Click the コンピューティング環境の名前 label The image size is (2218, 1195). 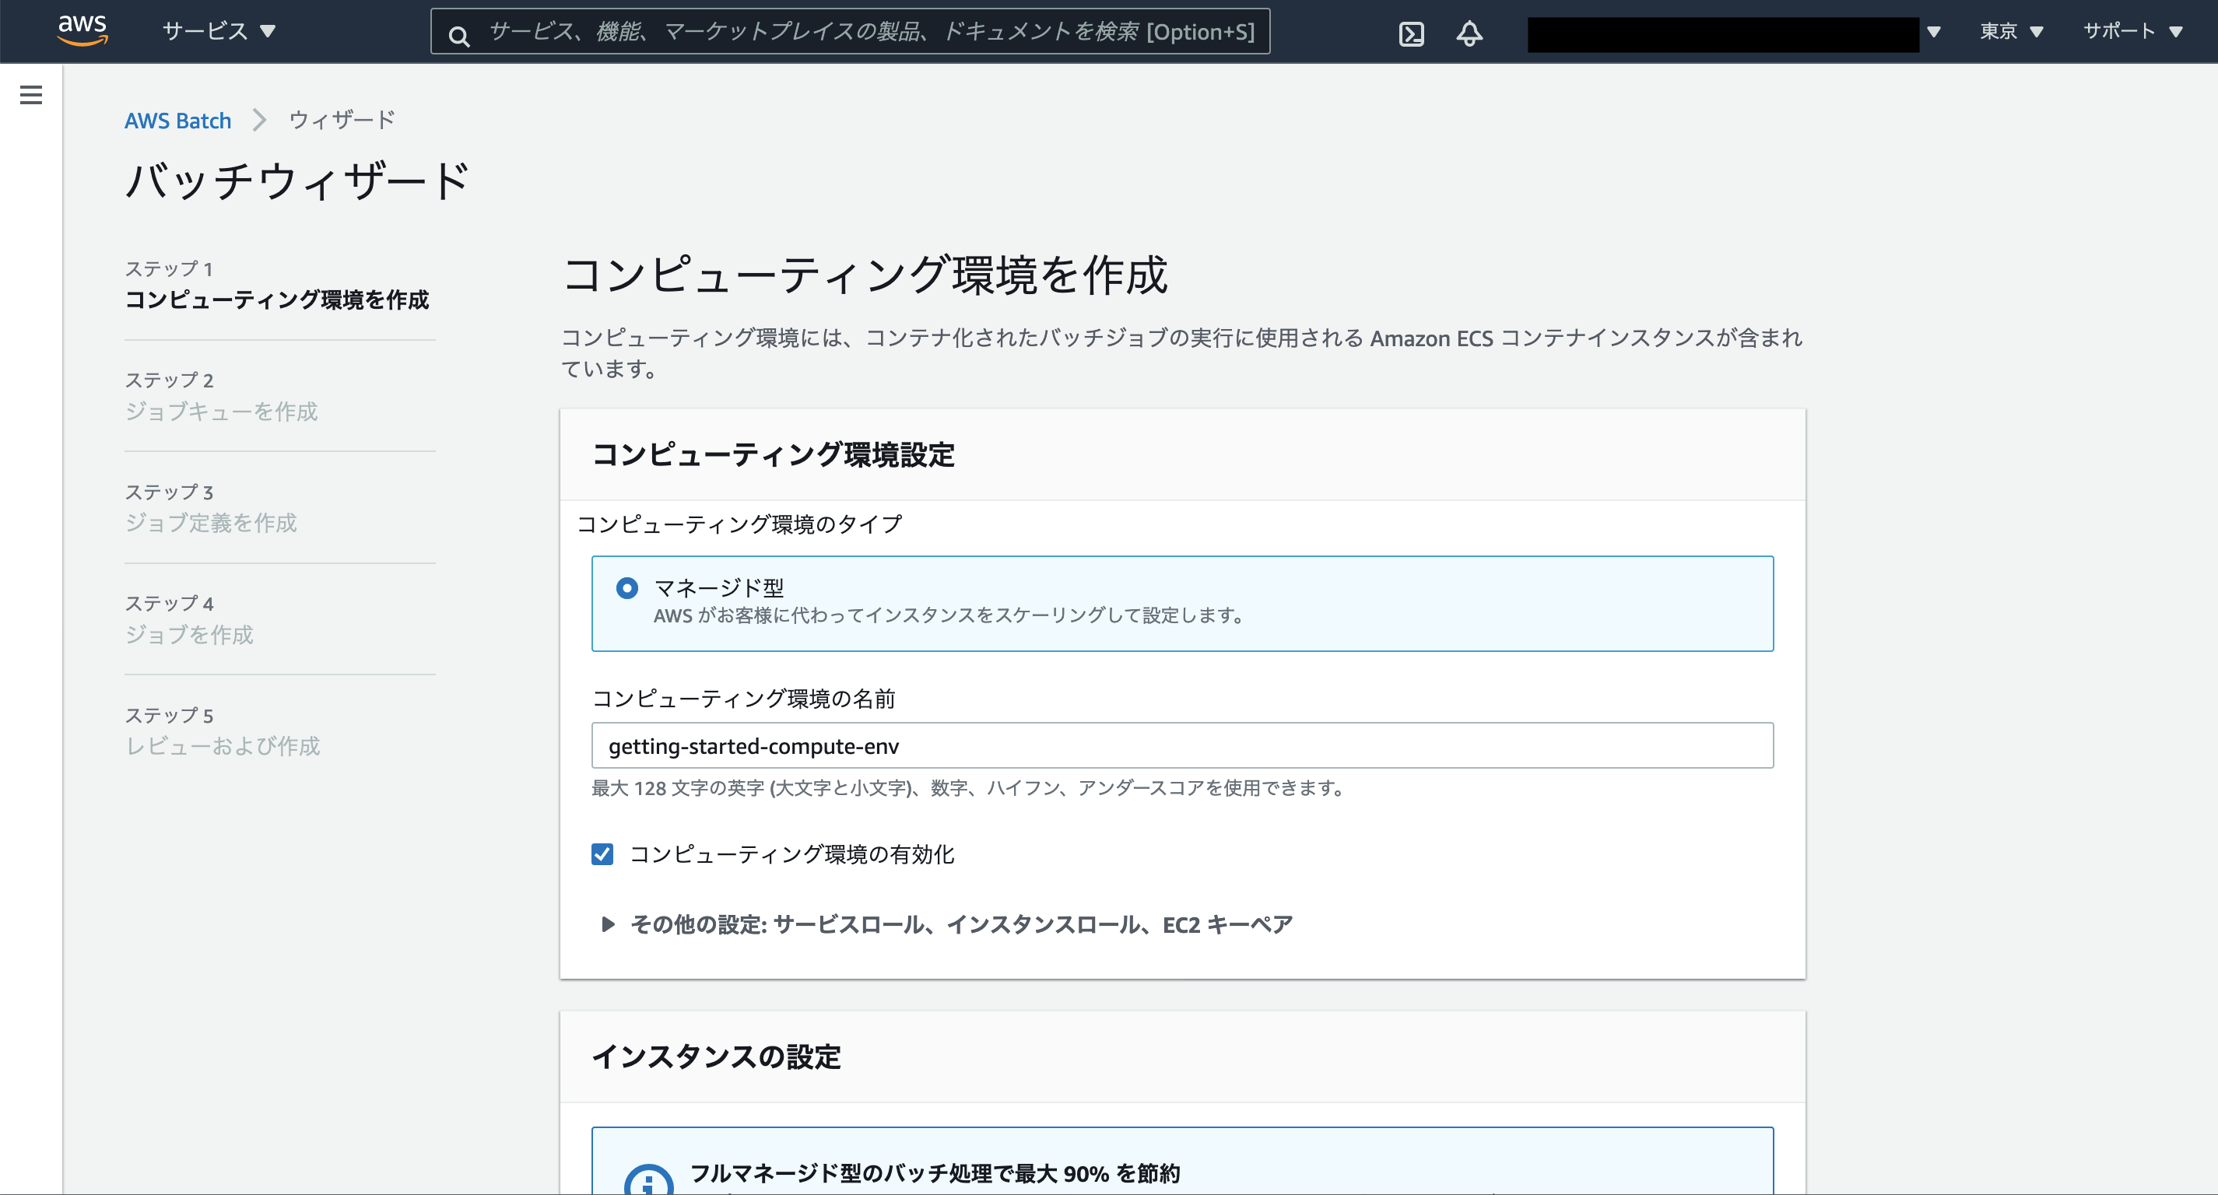coord(744,698)
